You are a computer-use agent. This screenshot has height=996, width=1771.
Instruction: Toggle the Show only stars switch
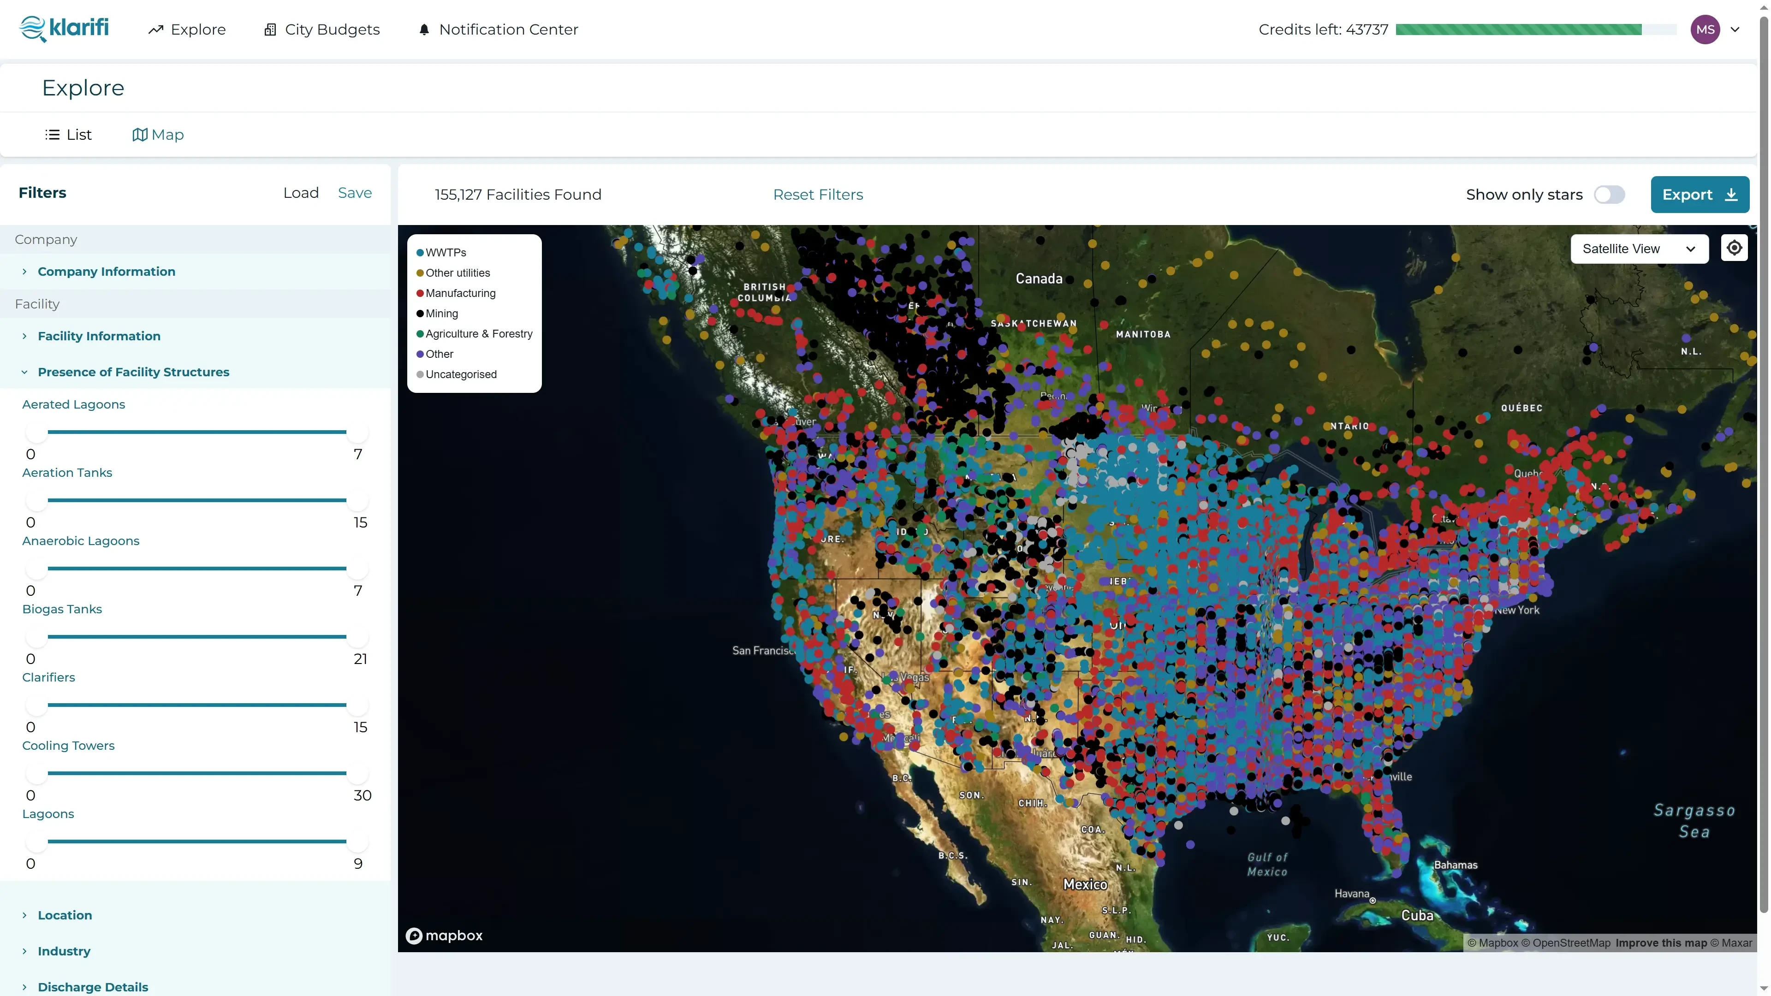pos(1610,195)
